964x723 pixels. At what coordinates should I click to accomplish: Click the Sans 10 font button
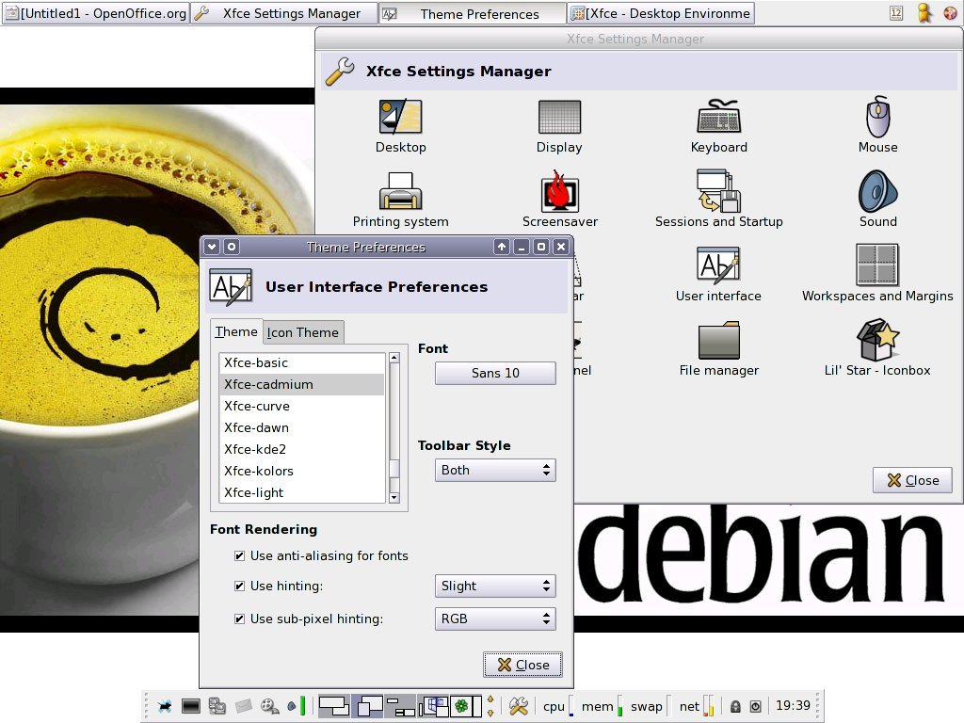point(495,373)
